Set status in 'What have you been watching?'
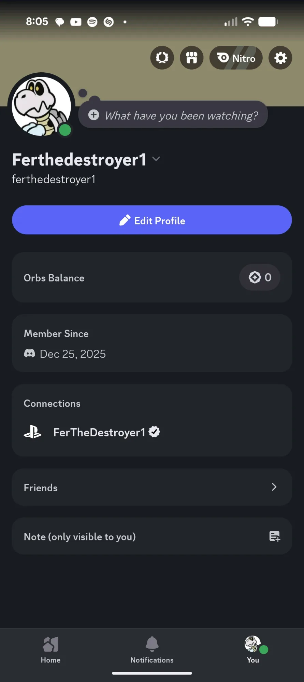The image size is (304, 682). click(181, 116)
